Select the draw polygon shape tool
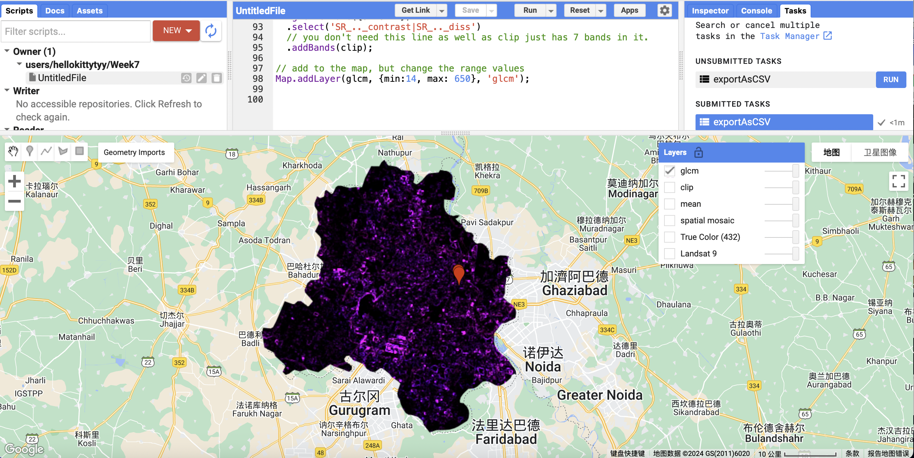914x458 pixels. (63, 152)
